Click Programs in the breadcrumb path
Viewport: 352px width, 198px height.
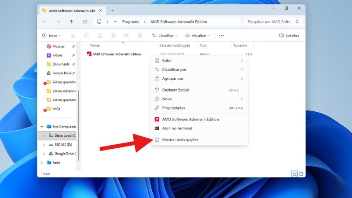click(130, 22)
